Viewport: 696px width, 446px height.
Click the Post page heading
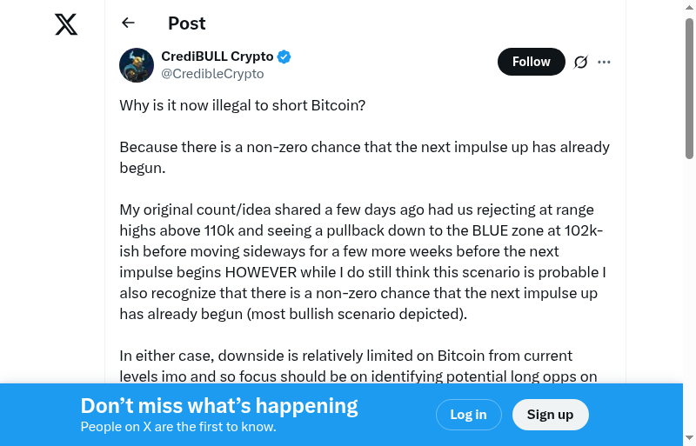[x=186, y=23]
